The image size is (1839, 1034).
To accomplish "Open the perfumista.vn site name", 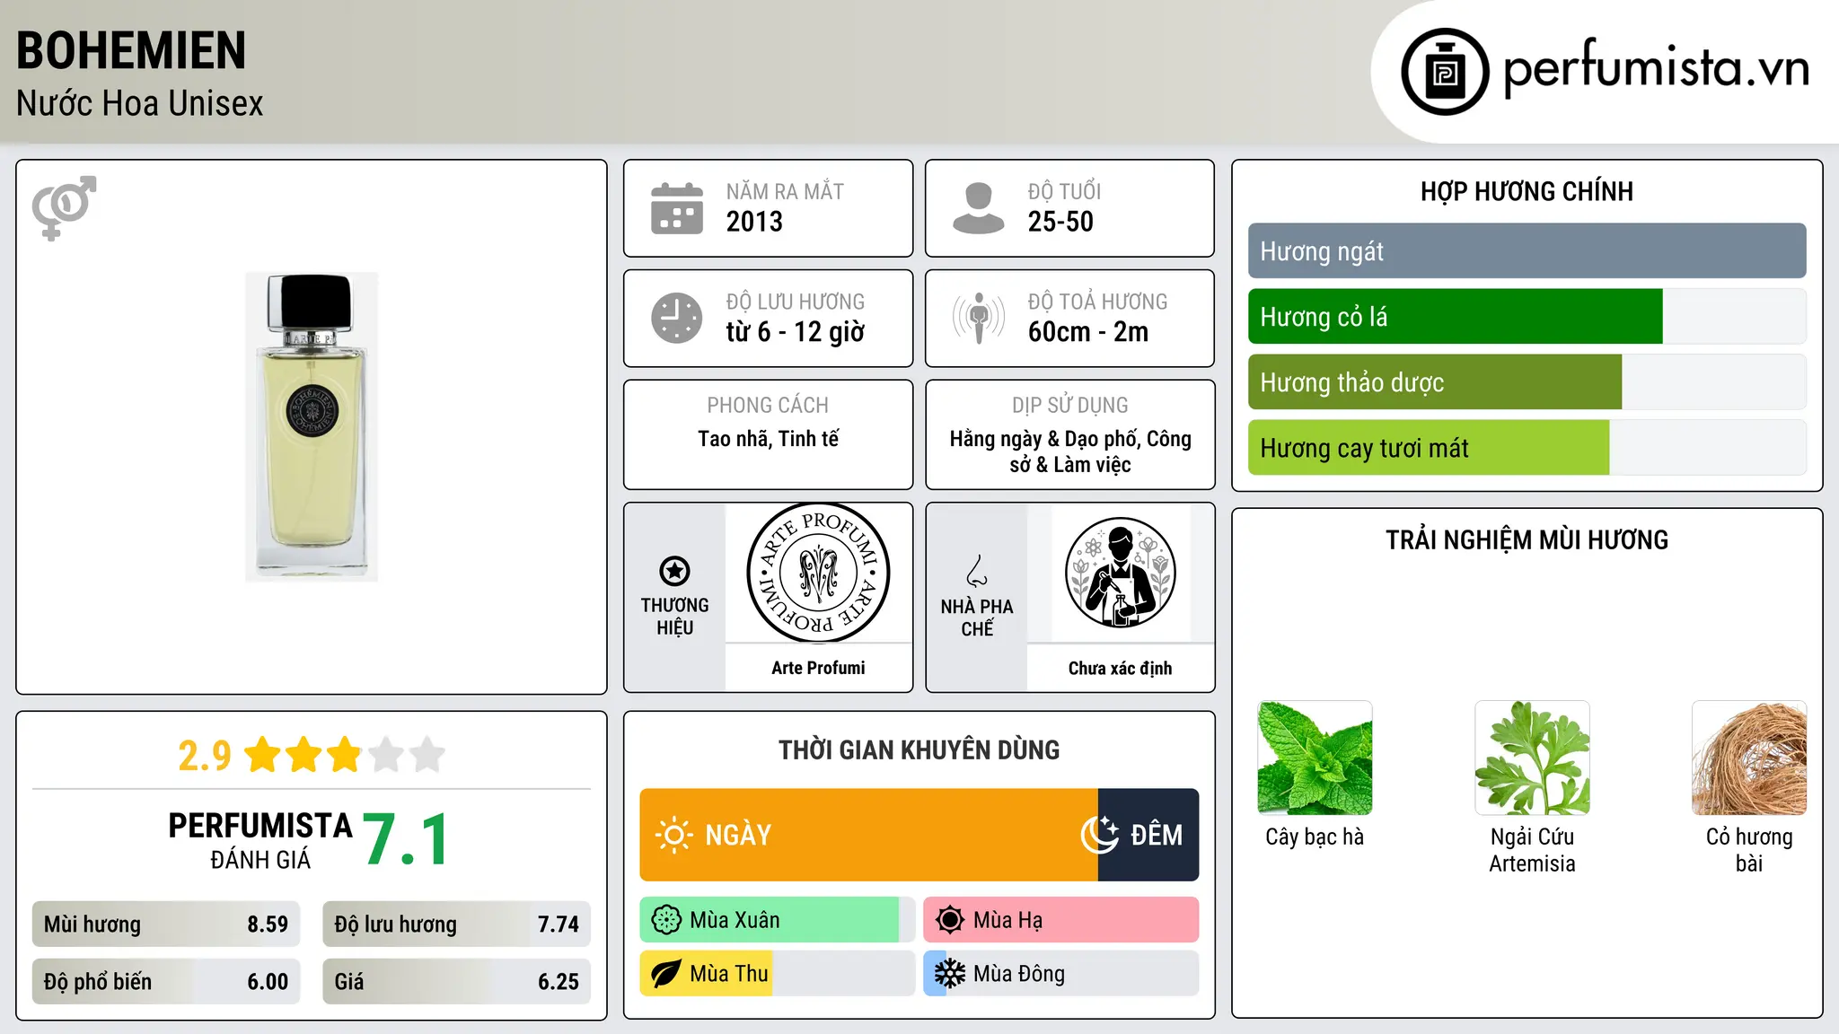I will point(1657,68).
